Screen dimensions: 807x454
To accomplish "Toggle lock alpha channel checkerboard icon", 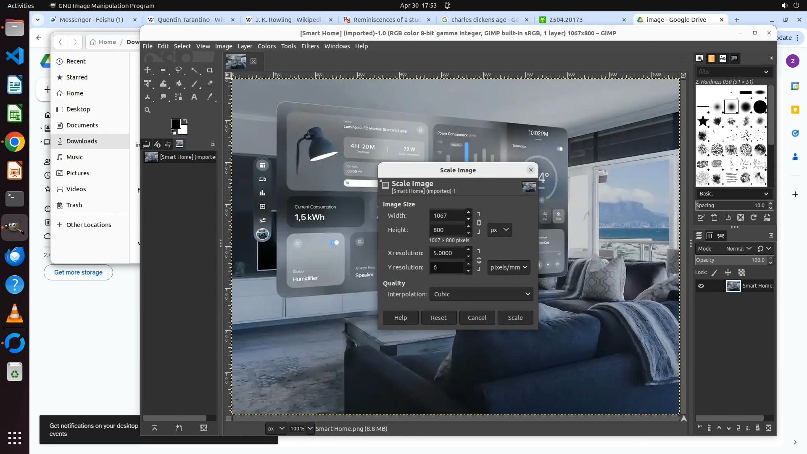I will coord(742,272).
